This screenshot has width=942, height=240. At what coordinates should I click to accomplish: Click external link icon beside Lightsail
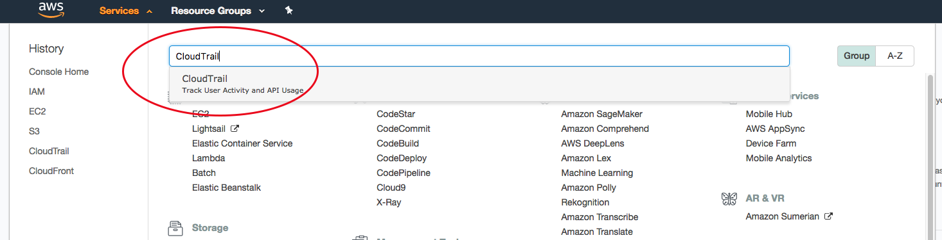[x=235, y=129]
